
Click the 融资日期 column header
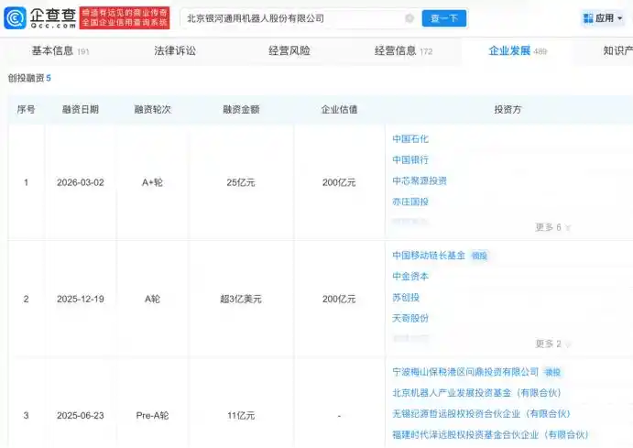[x=81, y=109]
